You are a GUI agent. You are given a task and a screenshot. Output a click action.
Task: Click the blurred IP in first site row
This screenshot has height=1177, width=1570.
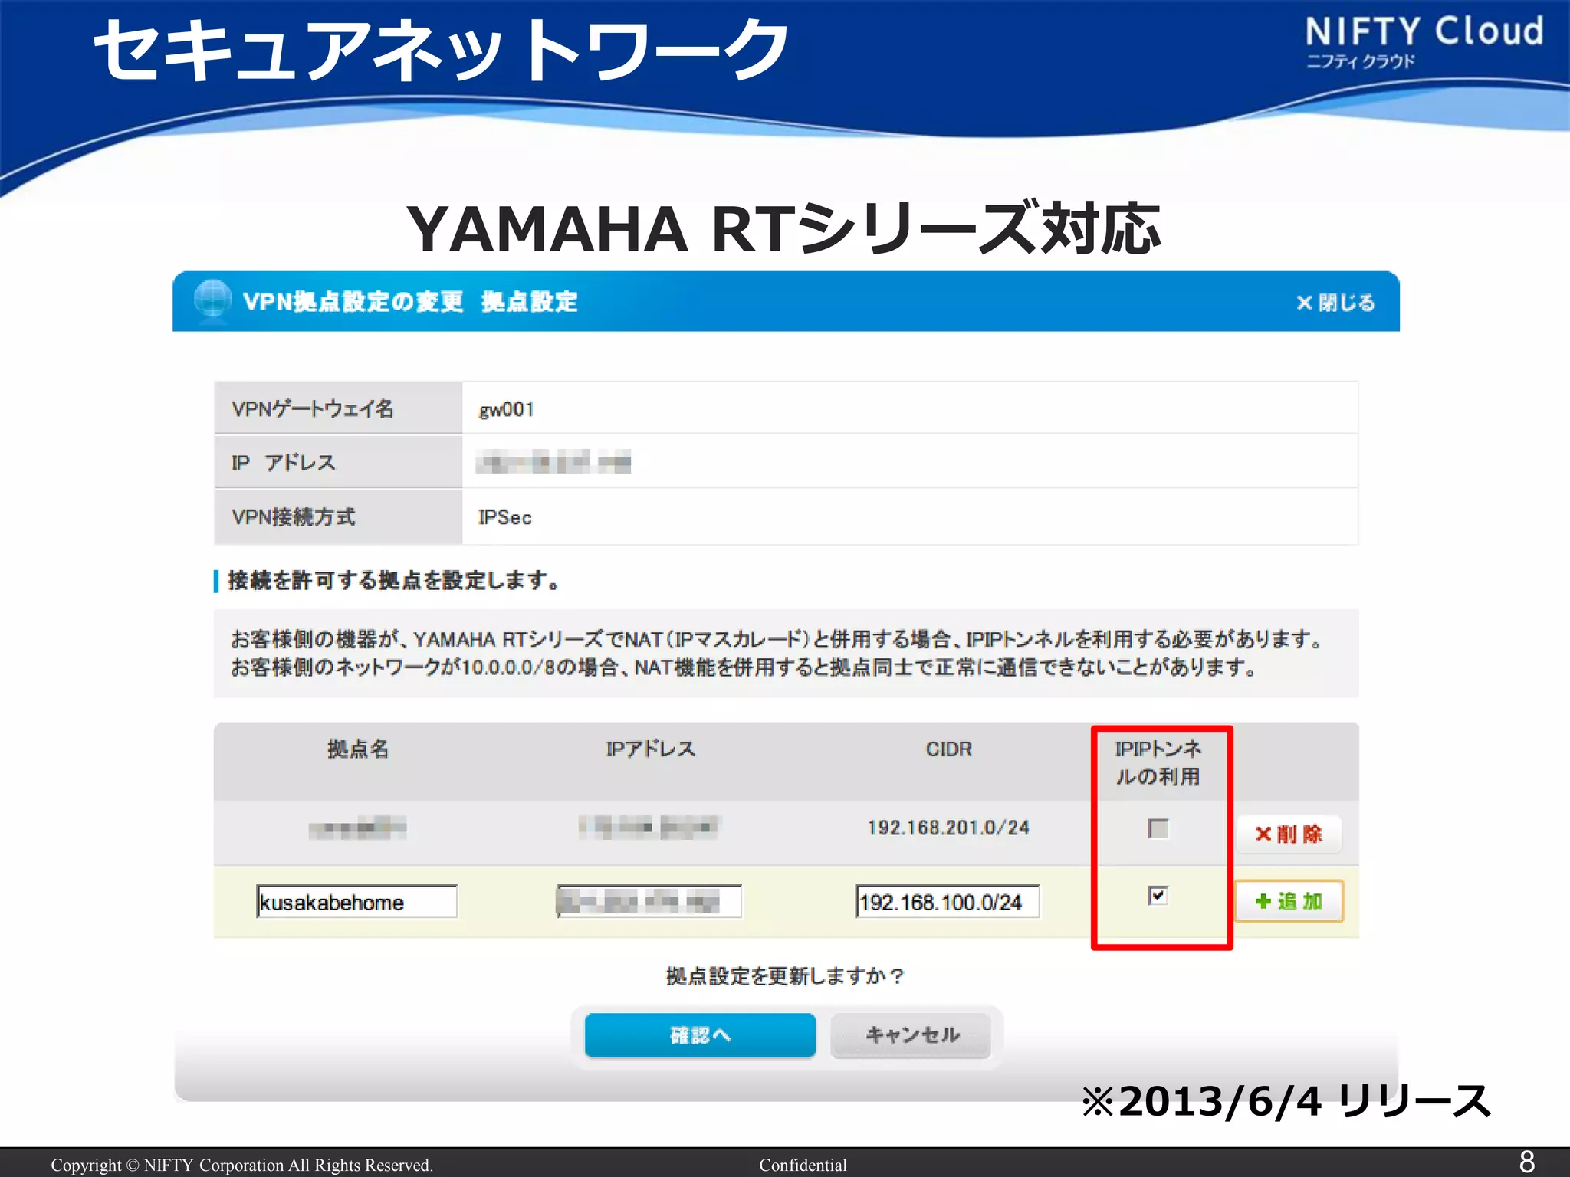[649, 827]
